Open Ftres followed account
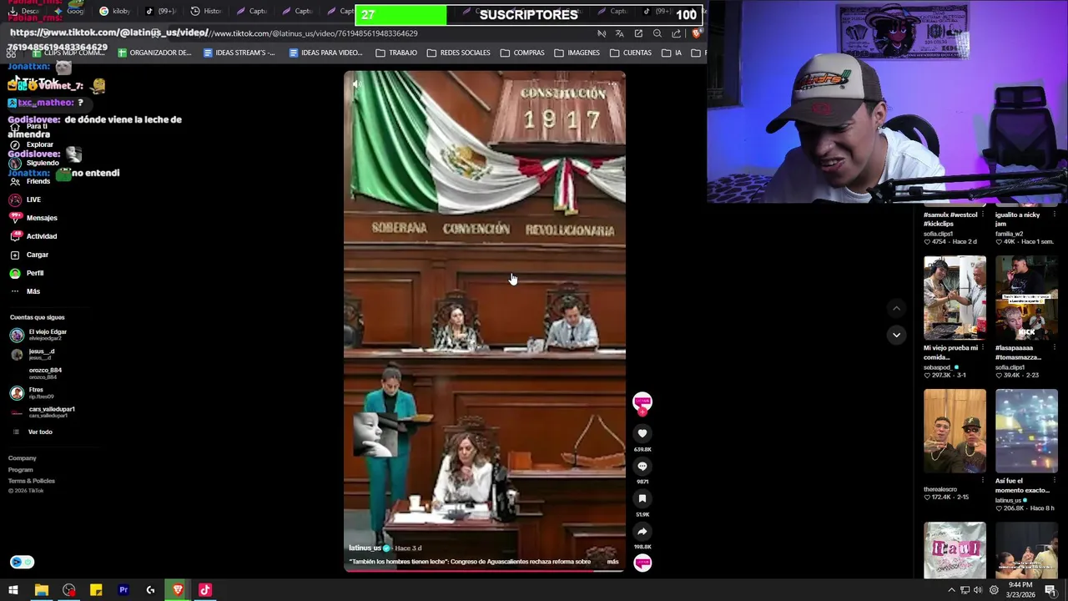 (x=32, y=392)
